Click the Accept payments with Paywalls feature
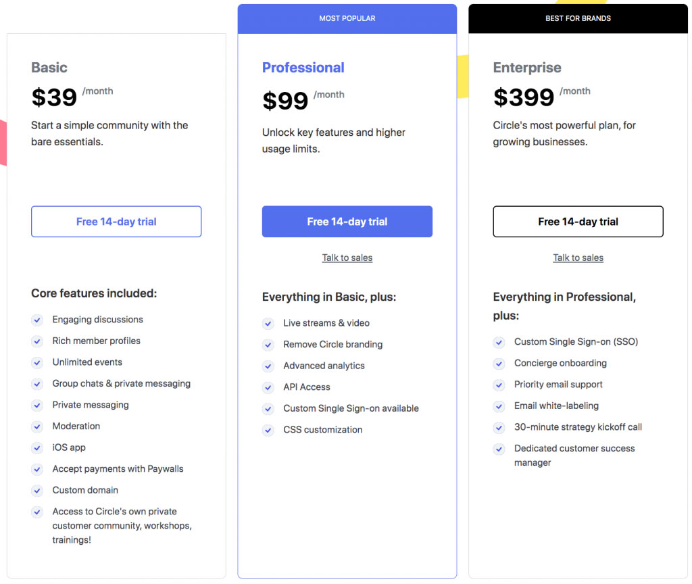Screen dimensions: 692x584 [x=118, y=469]
